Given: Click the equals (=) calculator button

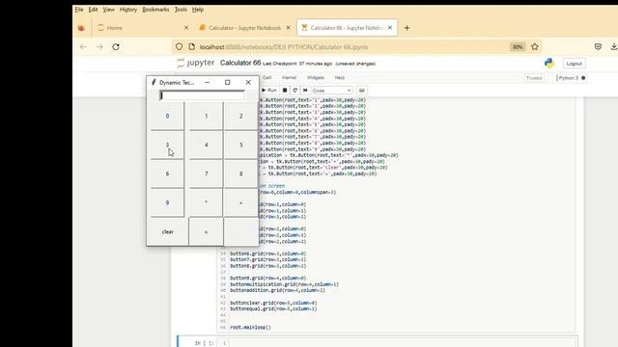Looking at the screenshot, I should [x=206, y=231].
